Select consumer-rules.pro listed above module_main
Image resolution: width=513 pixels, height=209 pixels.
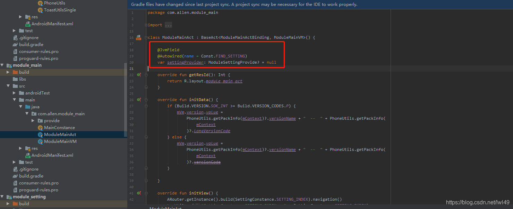coord(39,52)
